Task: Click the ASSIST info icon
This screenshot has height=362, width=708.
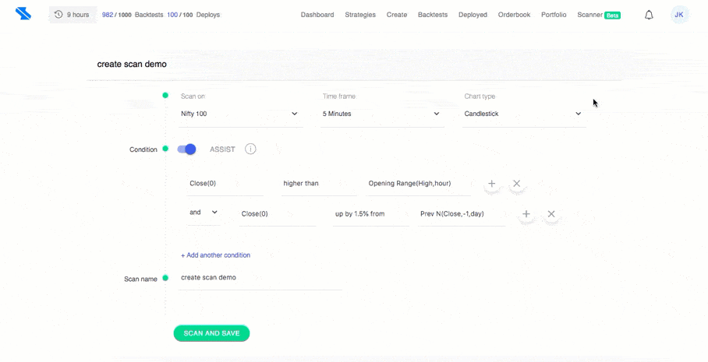Action: pos(250,149)
